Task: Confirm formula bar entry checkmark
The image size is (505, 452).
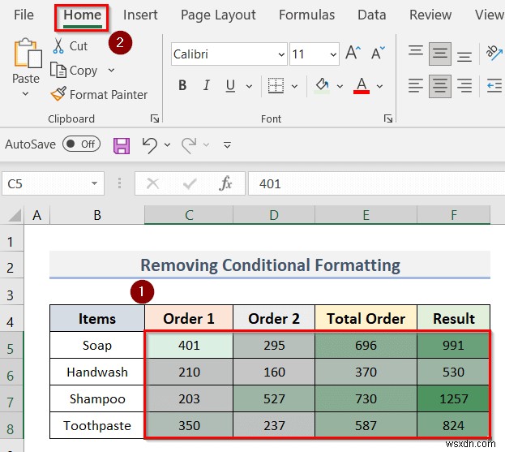Action: tap(190, 183)
